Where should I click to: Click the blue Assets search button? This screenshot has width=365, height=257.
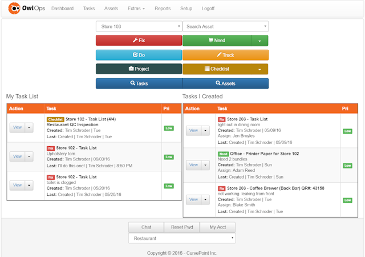pos(226,83)
